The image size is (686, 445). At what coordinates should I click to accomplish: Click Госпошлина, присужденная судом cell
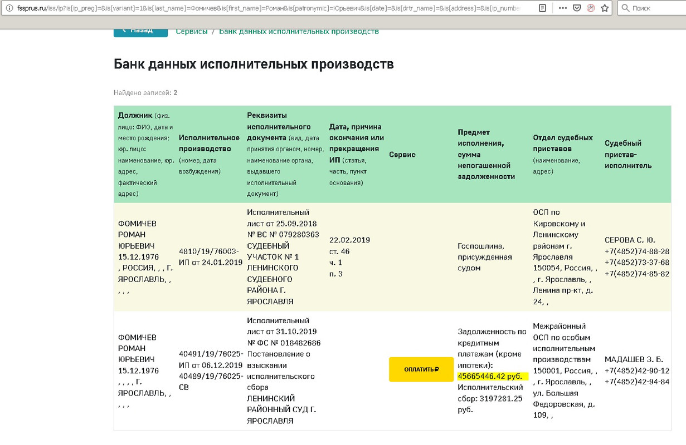[x=485, y=257]
